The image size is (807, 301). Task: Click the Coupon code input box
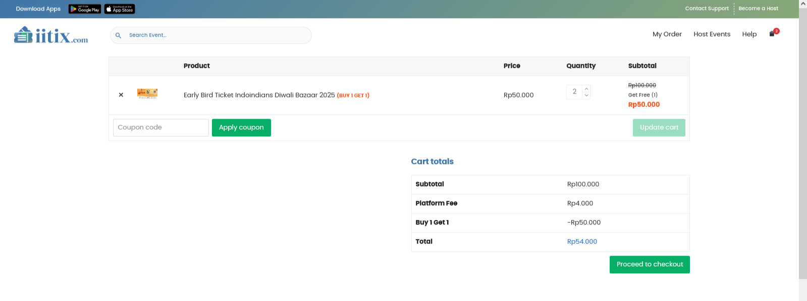[x=160, y=128]
